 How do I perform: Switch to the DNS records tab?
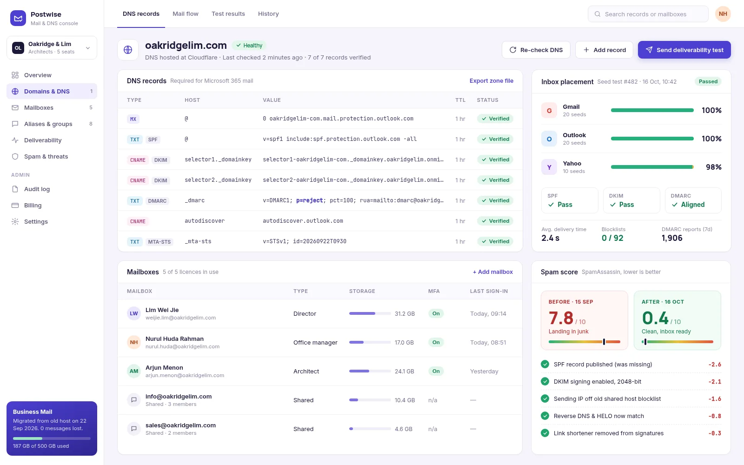tap(141, 14)
